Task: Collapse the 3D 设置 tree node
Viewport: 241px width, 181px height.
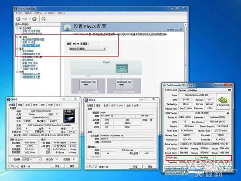Action: 17,37
